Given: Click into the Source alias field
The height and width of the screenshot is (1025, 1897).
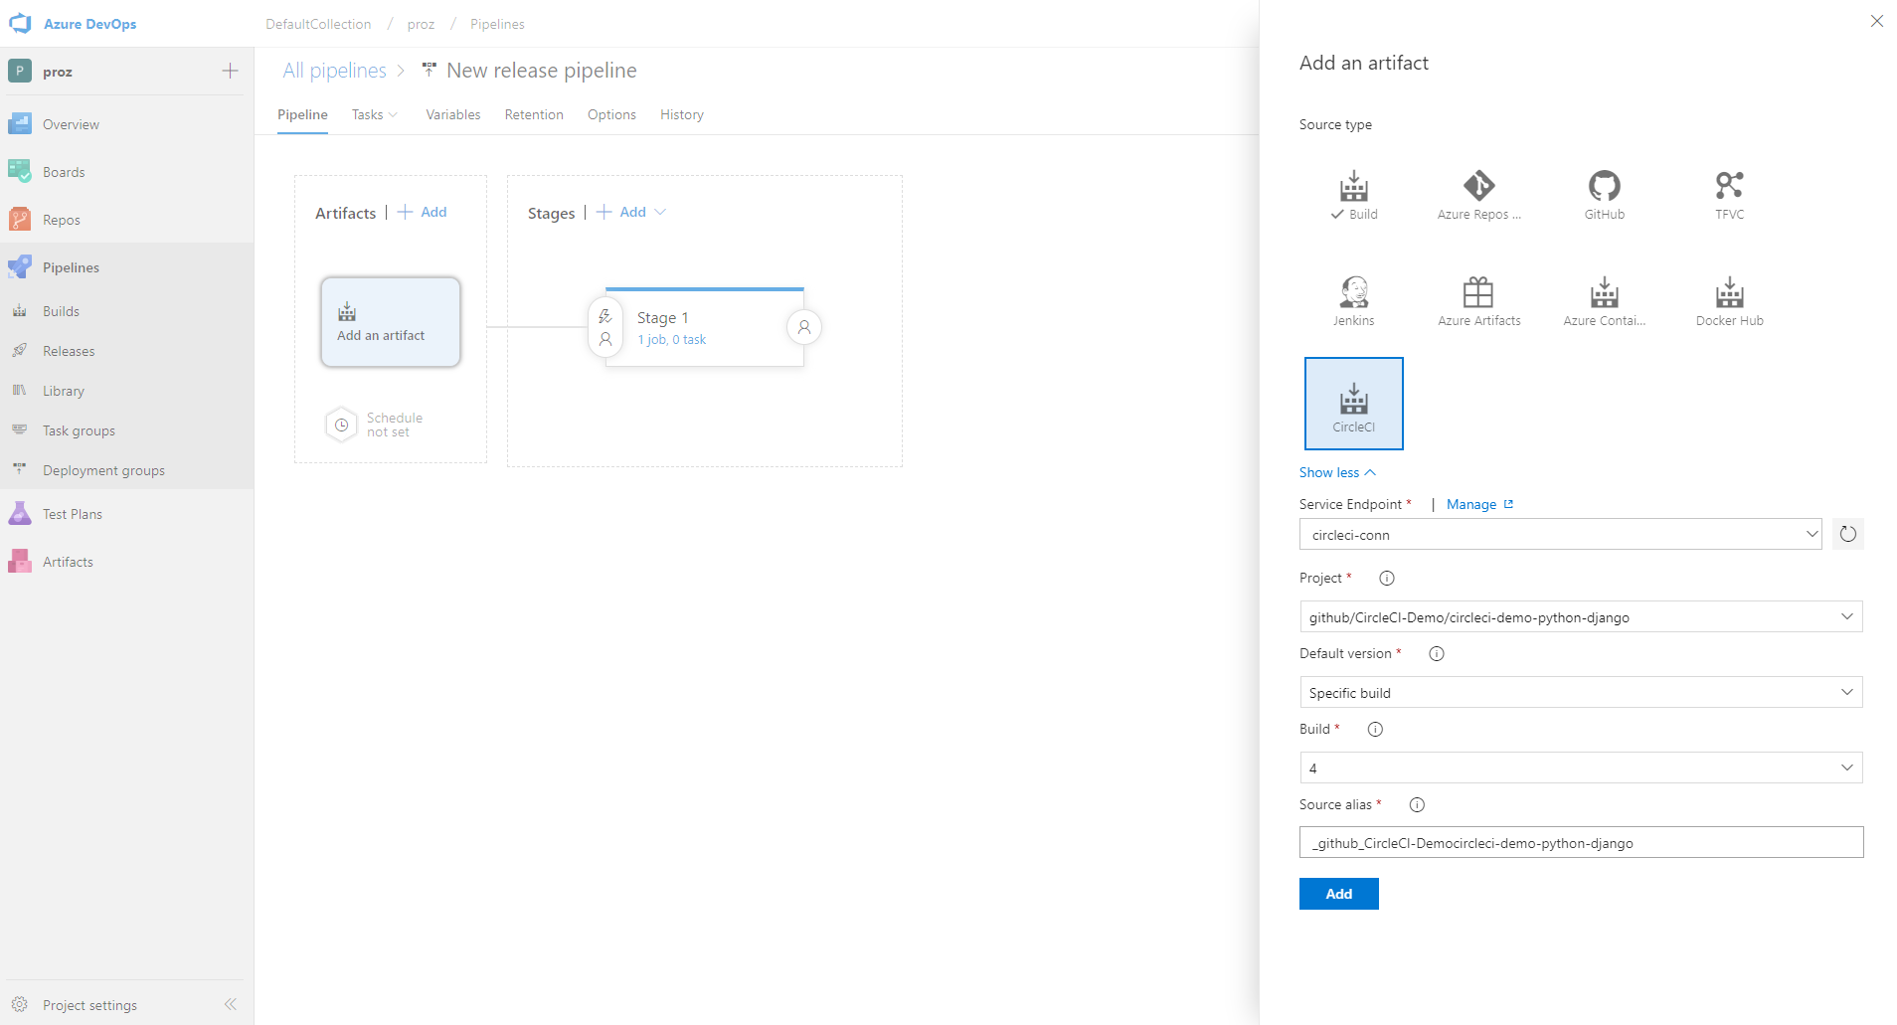Looking at the screenshot, I should pos(1581,842).
